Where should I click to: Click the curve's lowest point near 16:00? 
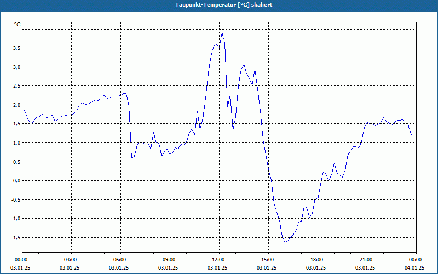click(x=285, y=242)
